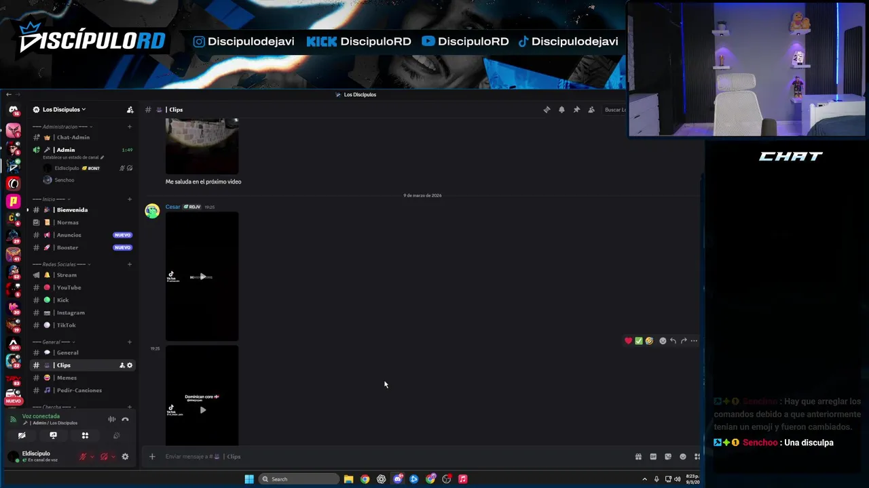Screen dimensions: 869x488
Task: Add channel to Redes Sociales category
Action: [x=130, y=264]
